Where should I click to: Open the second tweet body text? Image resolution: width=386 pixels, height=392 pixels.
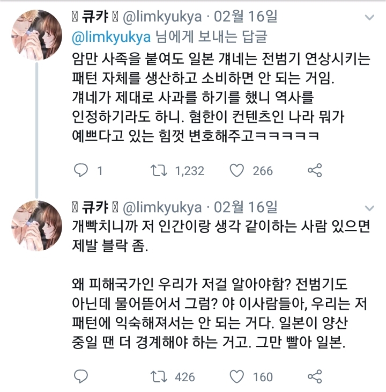[221, 284]
